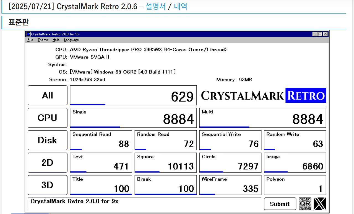
Task: Select the 2D Square score box
Action: click(x=166, y=163)
